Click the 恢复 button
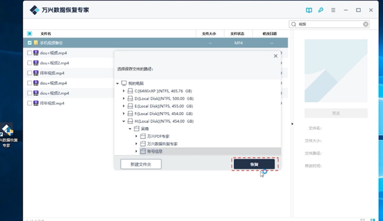 coord(254,164)
